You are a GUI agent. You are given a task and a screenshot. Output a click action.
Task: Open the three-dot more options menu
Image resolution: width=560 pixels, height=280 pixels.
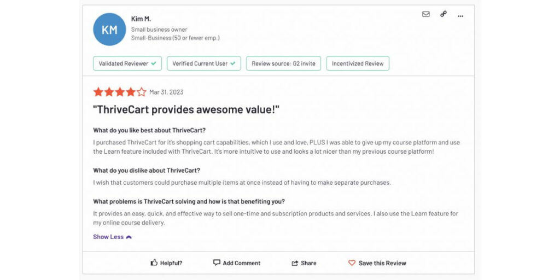tap(460, 15)
